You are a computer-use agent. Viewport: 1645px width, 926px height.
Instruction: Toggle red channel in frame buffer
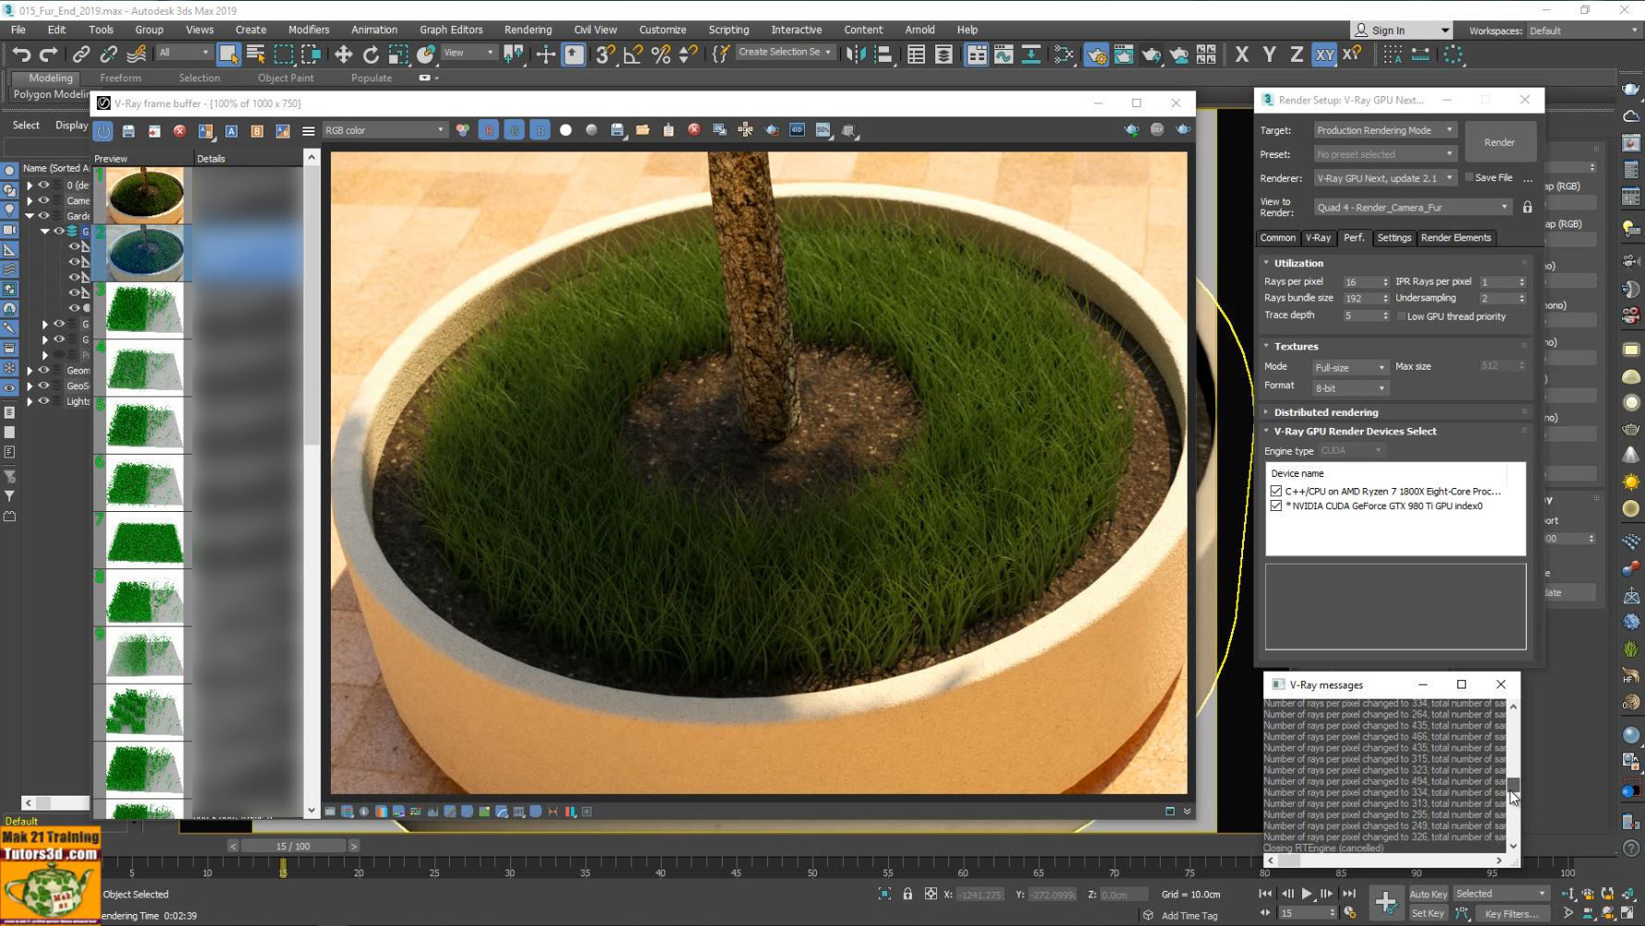coord(489,130)
